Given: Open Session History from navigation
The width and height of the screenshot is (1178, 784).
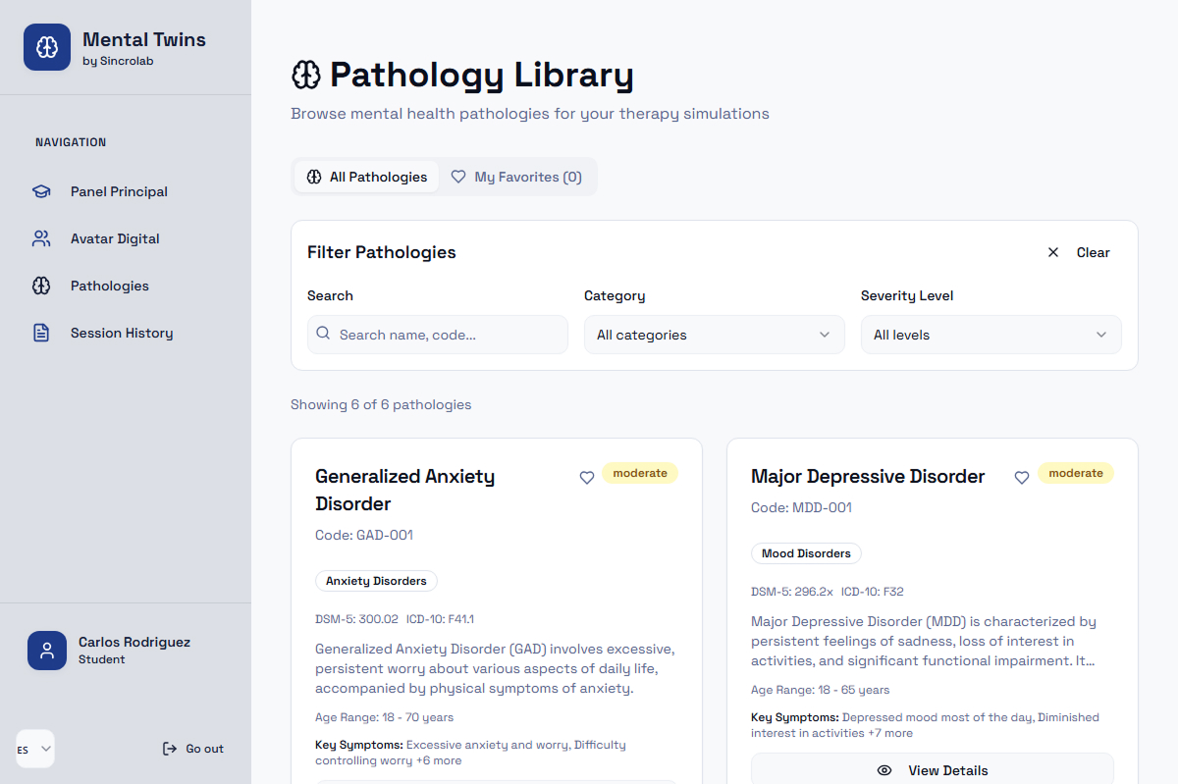Looking at the screenshot, I should pos(121,333).
